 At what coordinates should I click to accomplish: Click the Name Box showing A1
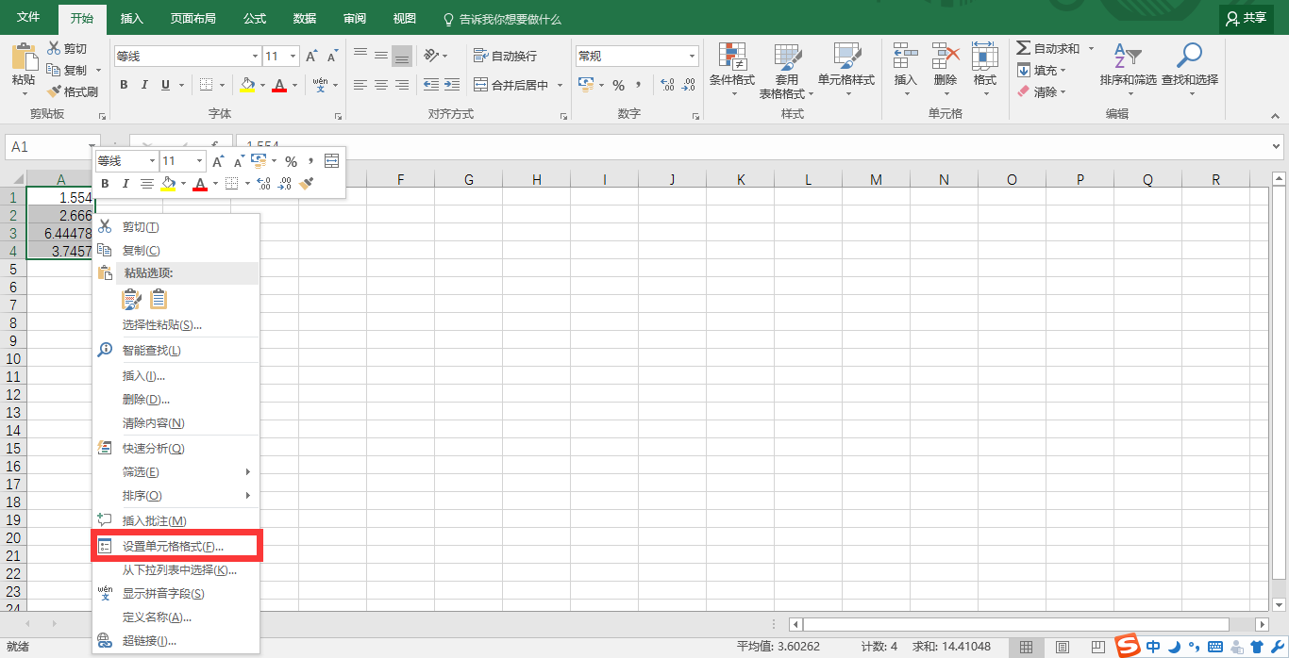point(46,147)
